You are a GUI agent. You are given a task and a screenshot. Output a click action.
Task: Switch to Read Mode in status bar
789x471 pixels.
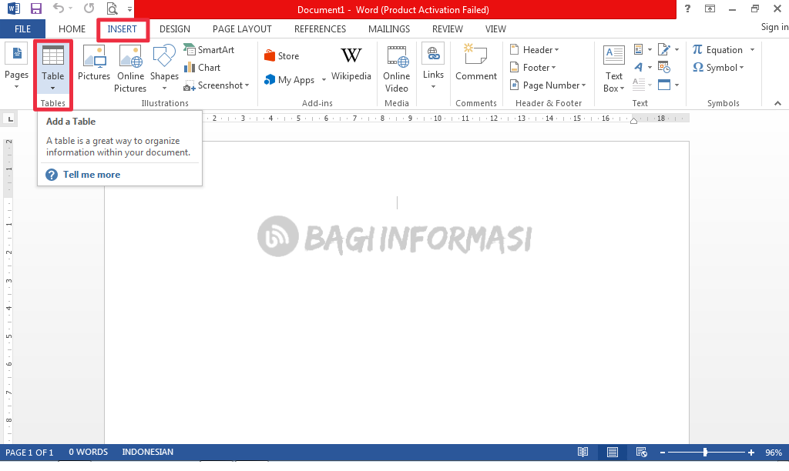click(583, 452)
